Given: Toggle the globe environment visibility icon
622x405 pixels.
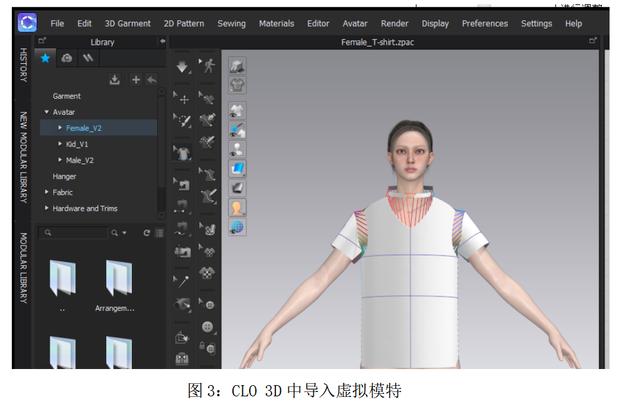Looking at the screenshot, I should point(237,226).
